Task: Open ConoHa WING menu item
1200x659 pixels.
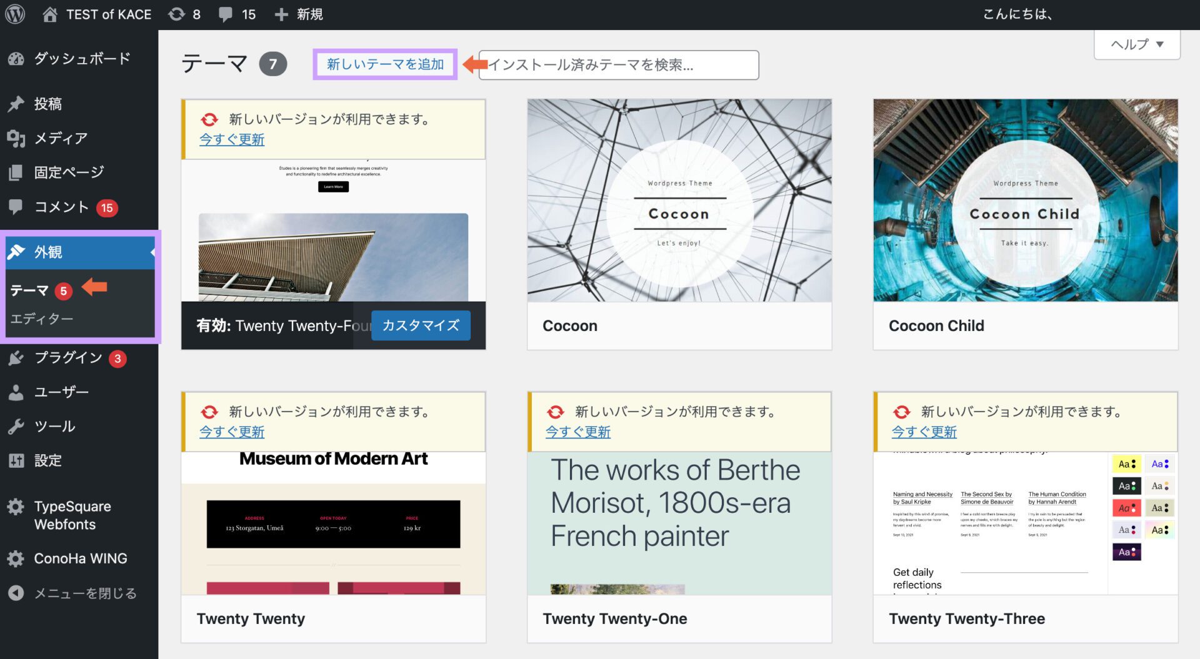Action: [x=79, y=558]
